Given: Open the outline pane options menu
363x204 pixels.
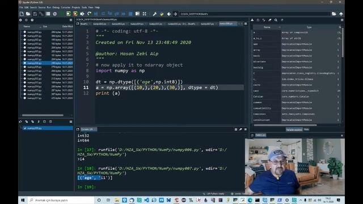Looking at the screenshot, I should [71, 121].
